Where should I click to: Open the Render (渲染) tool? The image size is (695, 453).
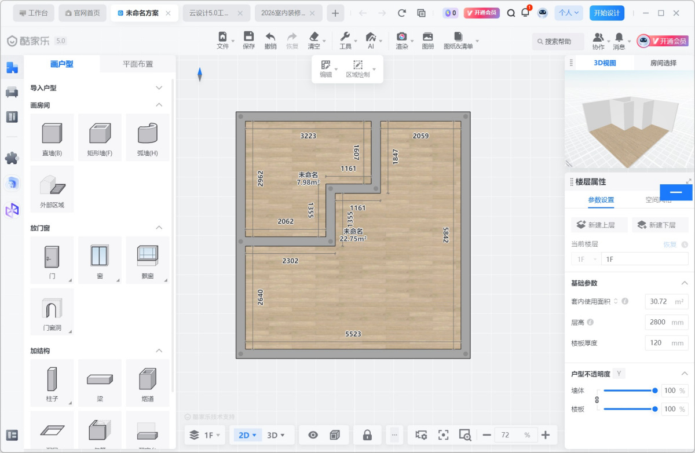point(401,40)
